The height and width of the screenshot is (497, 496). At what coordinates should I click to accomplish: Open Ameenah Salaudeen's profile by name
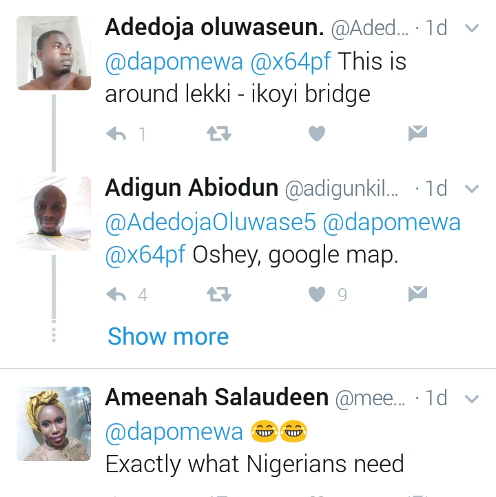click(217, 398)
